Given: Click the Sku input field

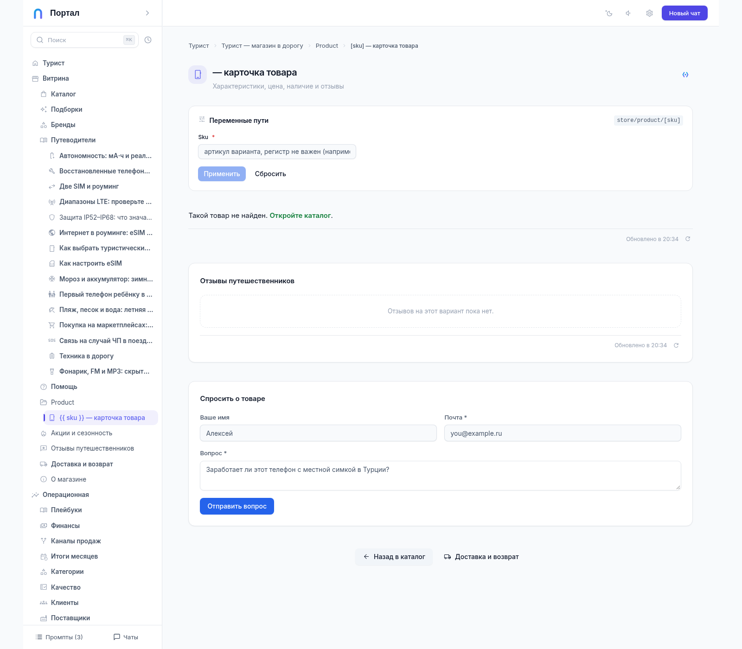Looking at the screenshot, I should (277, 152).
